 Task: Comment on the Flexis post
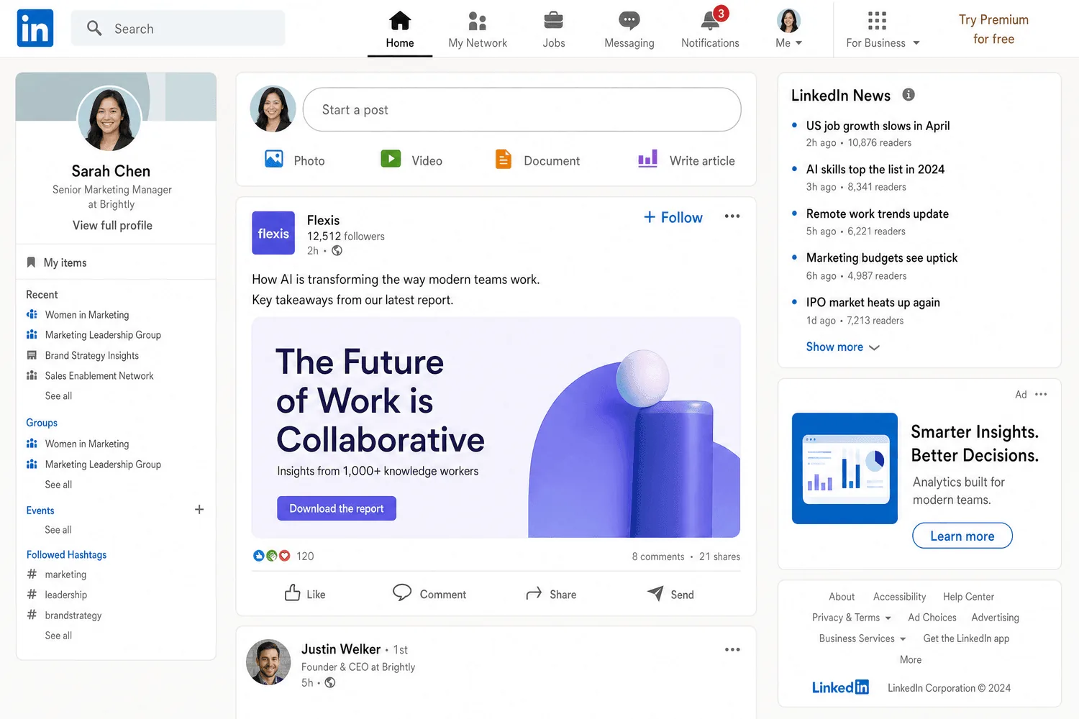(429, 594)
